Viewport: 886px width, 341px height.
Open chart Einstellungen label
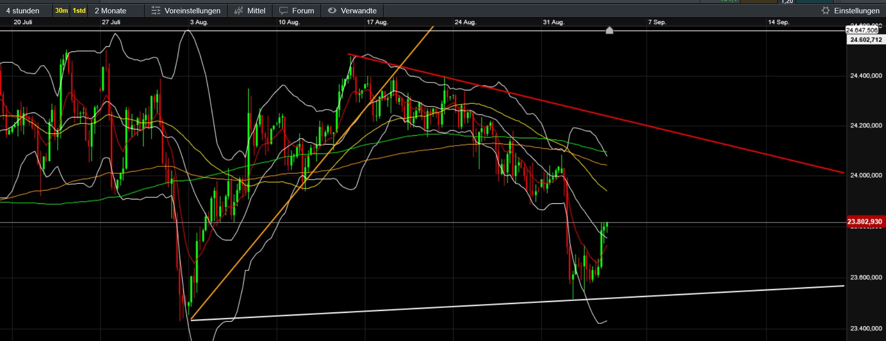(857, 10)
